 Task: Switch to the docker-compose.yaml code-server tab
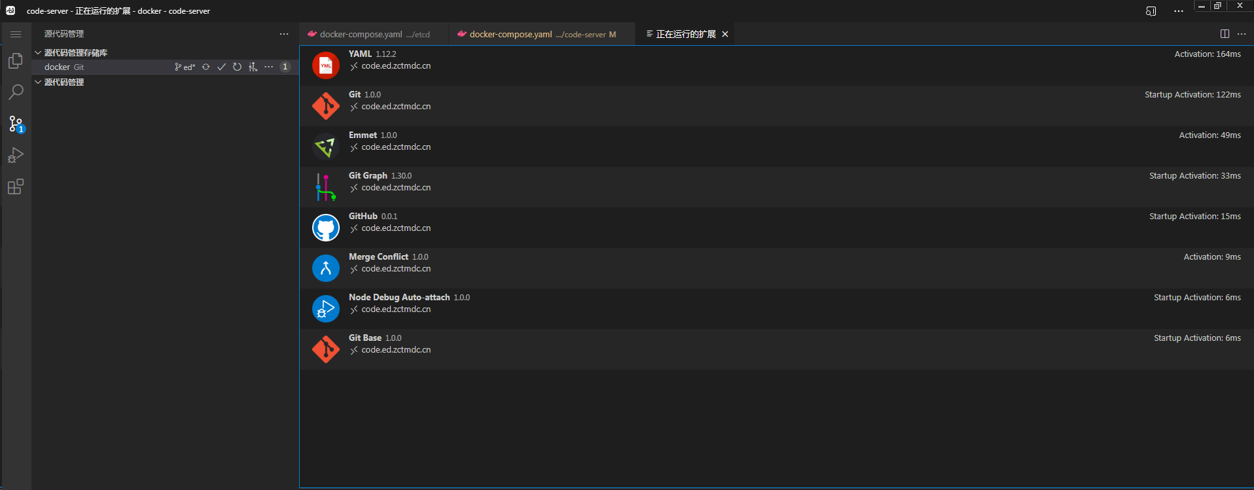click(543, 34)
